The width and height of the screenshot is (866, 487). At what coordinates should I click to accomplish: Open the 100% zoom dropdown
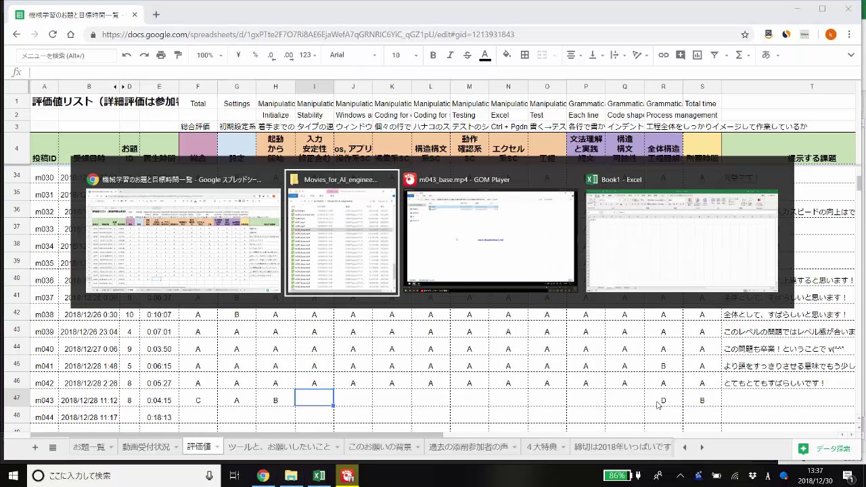[209, 55]
